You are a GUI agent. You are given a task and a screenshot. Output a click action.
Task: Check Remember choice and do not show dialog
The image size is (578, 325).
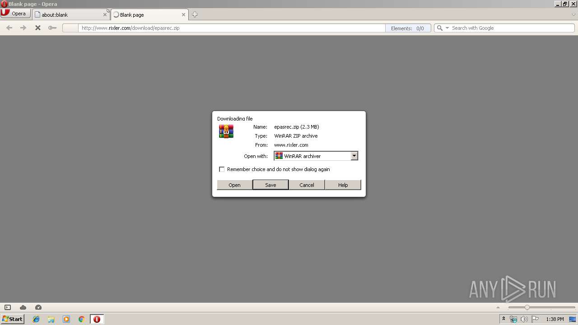(x=222, y=169)
